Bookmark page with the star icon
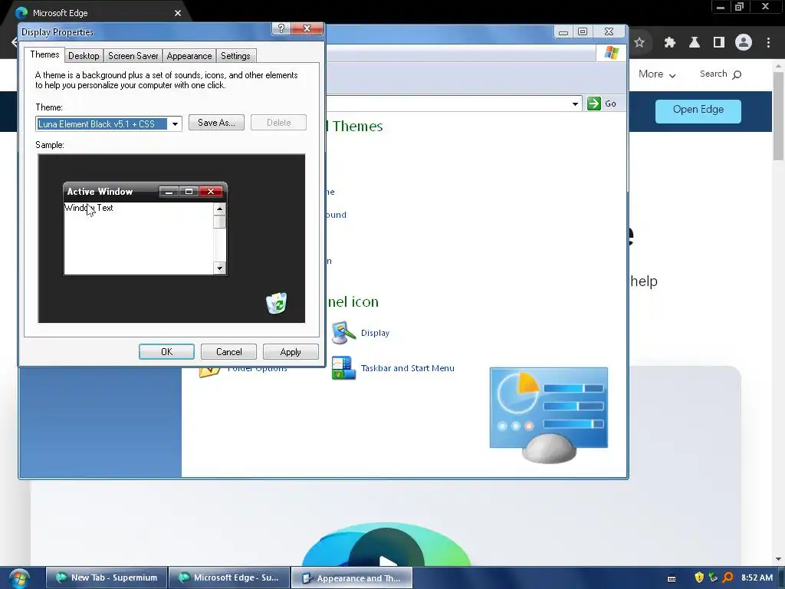 pos(639,43)
